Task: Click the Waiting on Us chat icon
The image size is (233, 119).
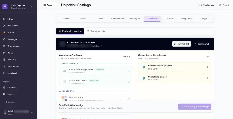Action: point(4,39)
